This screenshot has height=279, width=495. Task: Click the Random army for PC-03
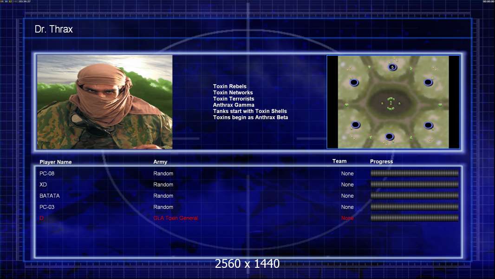pos(163,207)
